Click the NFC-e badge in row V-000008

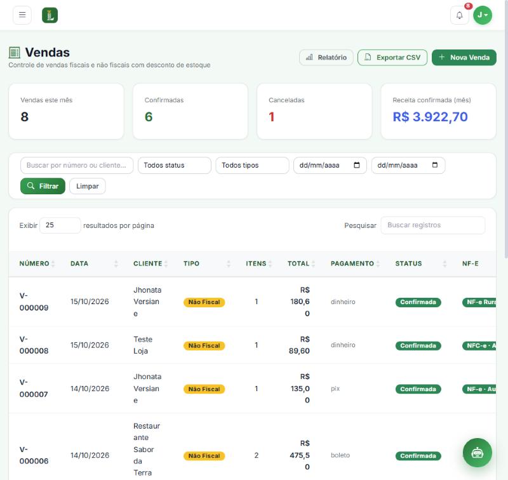pos(479,345)
